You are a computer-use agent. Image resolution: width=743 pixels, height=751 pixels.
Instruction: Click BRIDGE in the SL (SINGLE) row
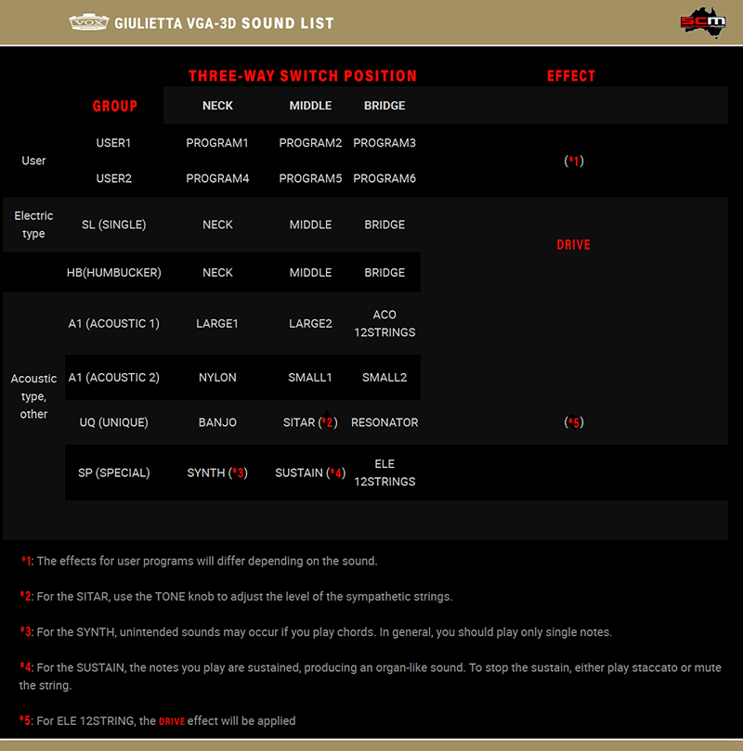click(x=385, y=225)
